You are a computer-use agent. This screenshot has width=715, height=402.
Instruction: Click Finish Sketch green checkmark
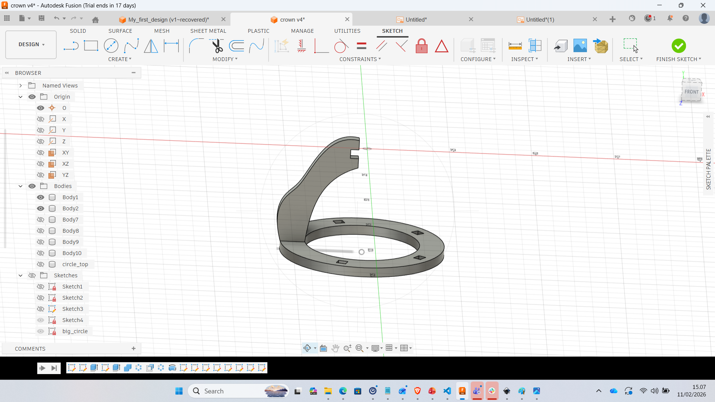(x=679, y=46)
